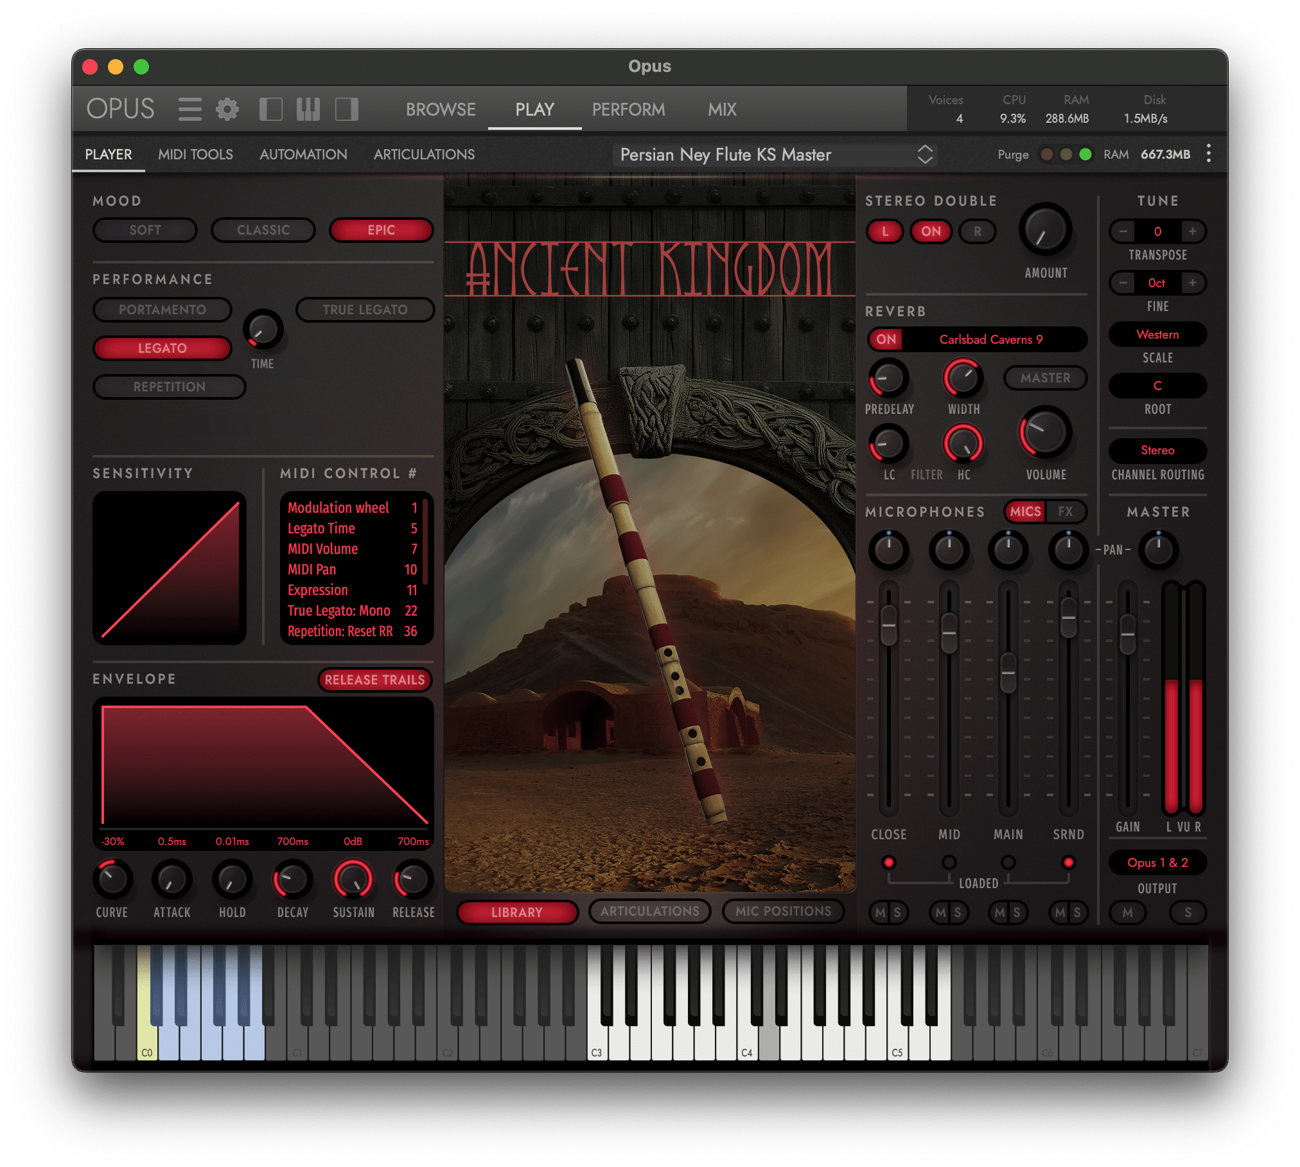Open the root note C dropdown

tap(1157, 386)
